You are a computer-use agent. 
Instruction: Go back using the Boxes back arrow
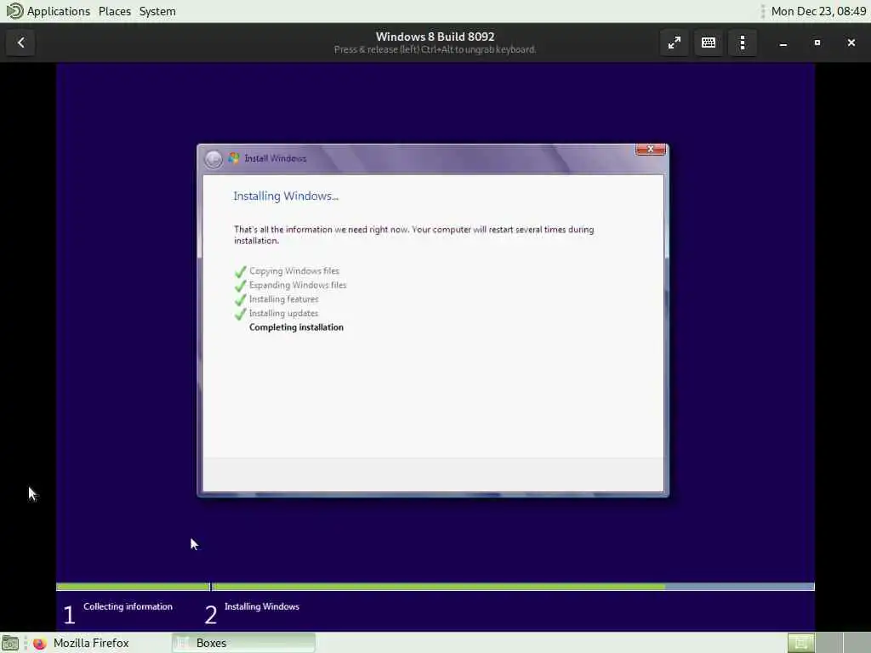tap(21, 43)
